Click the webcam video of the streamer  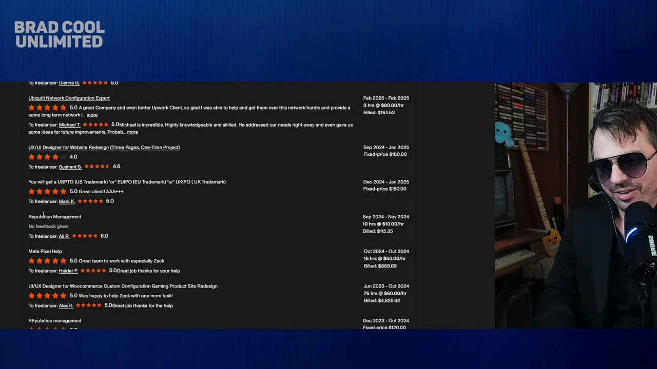coord(576,206)
